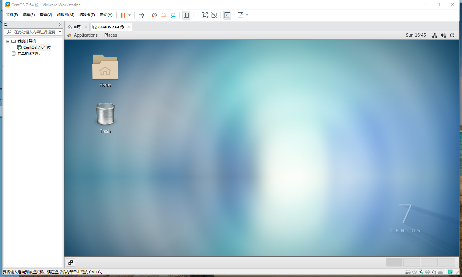Screen dimensions: 462x277
Task: Select the Trash desktop icon
Action: 105,118
